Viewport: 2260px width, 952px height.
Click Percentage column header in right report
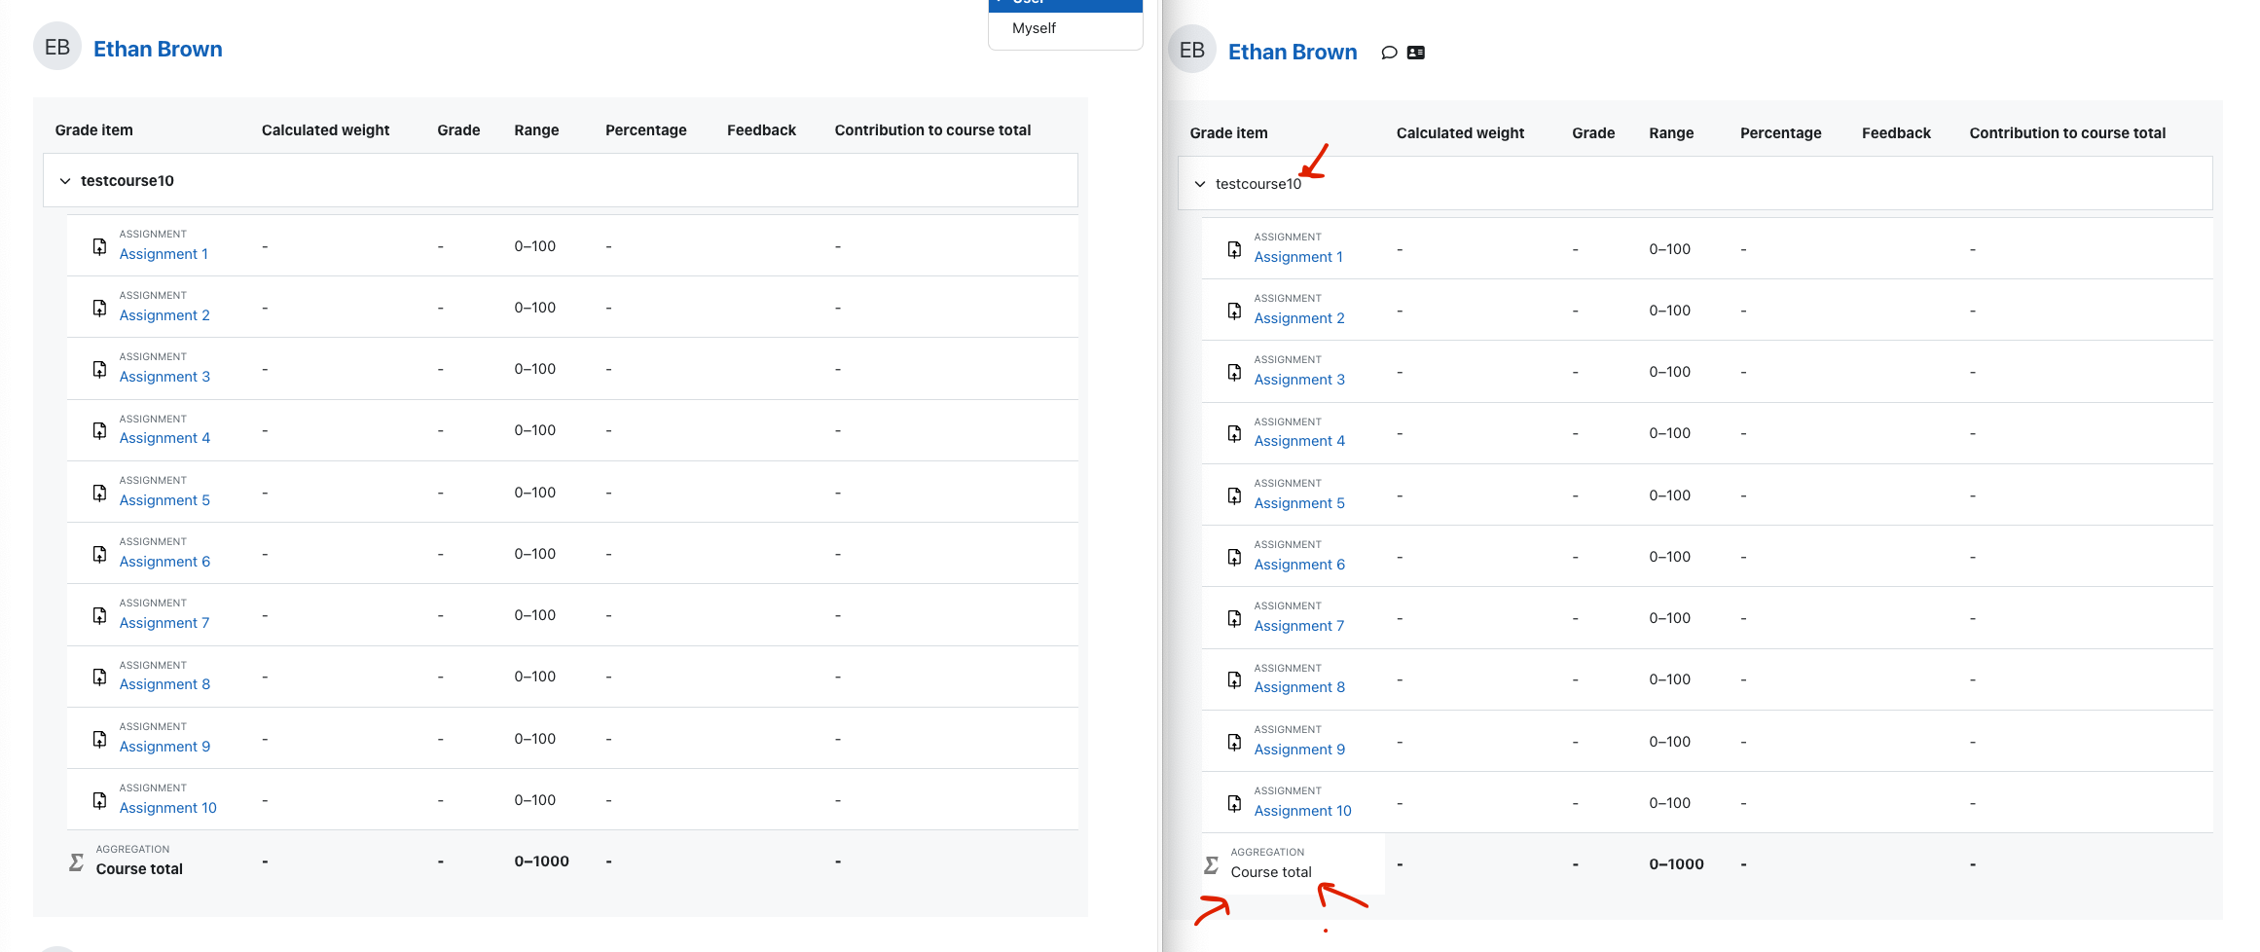coord(1781,133)
